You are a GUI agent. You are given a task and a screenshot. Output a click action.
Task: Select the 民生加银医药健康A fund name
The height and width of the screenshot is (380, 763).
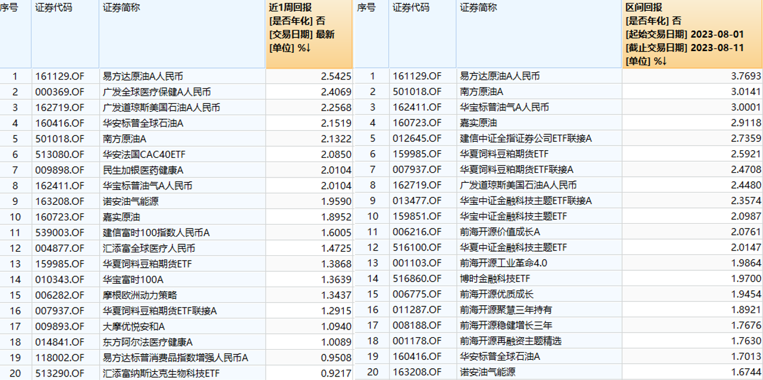143,170
